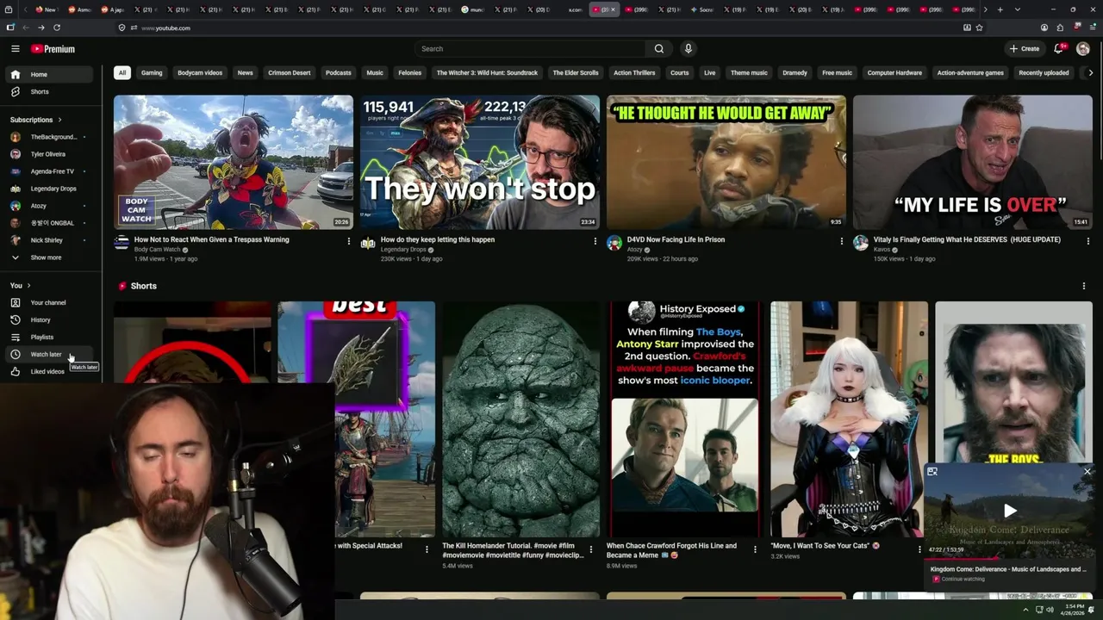Show hidden Windows tray icons chevron

point(1025,610)
